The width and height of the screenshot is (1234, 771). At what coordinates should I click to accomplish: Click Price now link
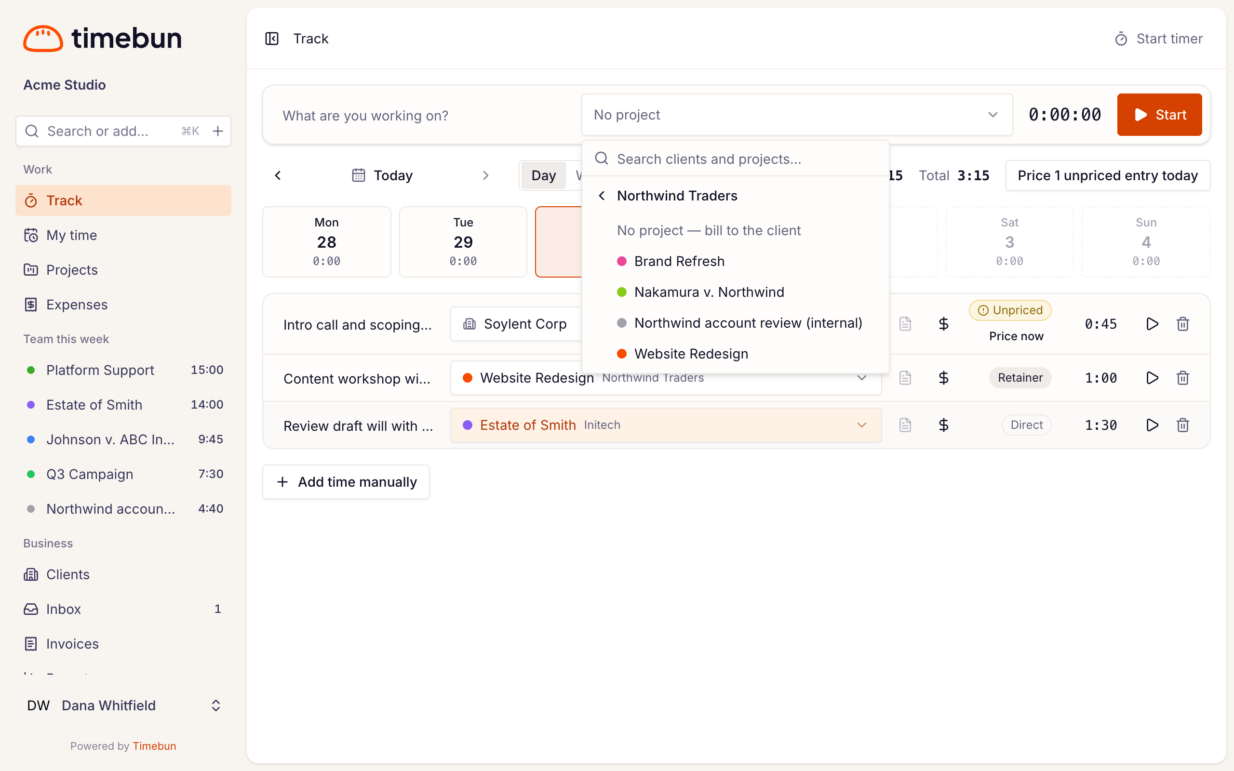pos(1016,336)
